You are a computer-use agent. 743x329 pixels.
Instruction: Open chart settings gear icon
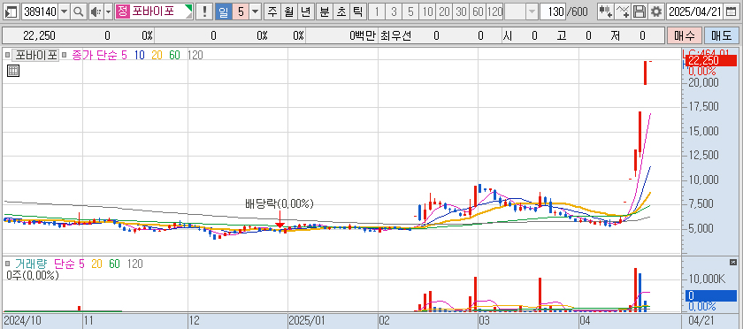[x=656, y=11]
